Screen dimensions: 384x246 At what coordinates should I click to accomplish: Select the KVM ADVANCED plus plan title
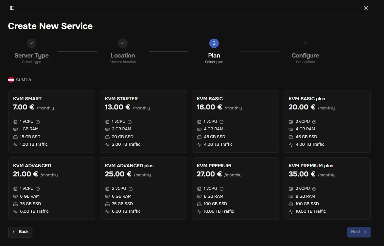[x=129, y=166]
